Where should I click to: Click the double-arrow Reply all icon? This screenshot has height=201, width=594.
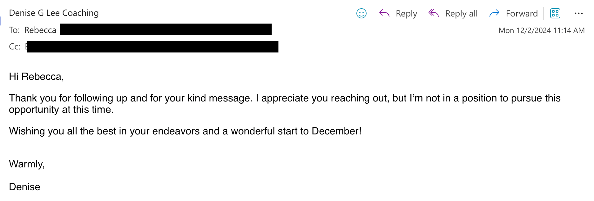pyautogui.click(x=434, y=13)
